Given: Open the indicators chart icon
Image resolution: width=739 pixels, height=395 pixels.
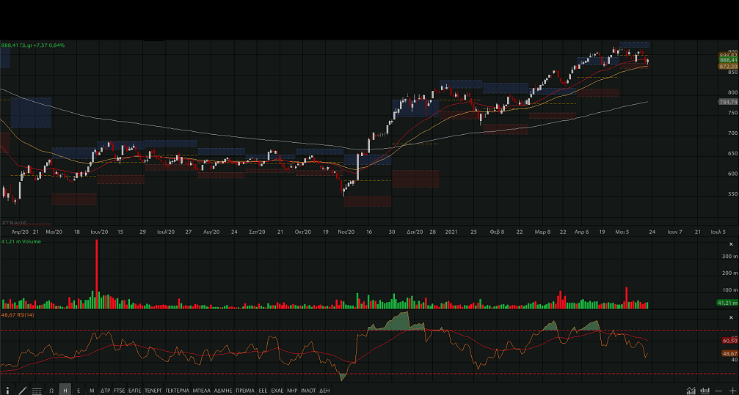Looking at the screenshot, I should [691, 391].
